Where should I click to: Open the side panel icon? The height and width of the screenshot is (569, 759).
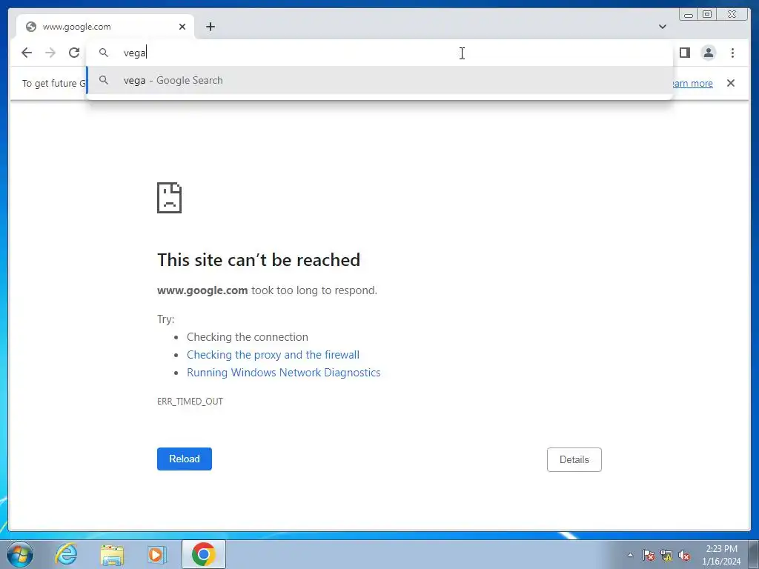(684, 53)
